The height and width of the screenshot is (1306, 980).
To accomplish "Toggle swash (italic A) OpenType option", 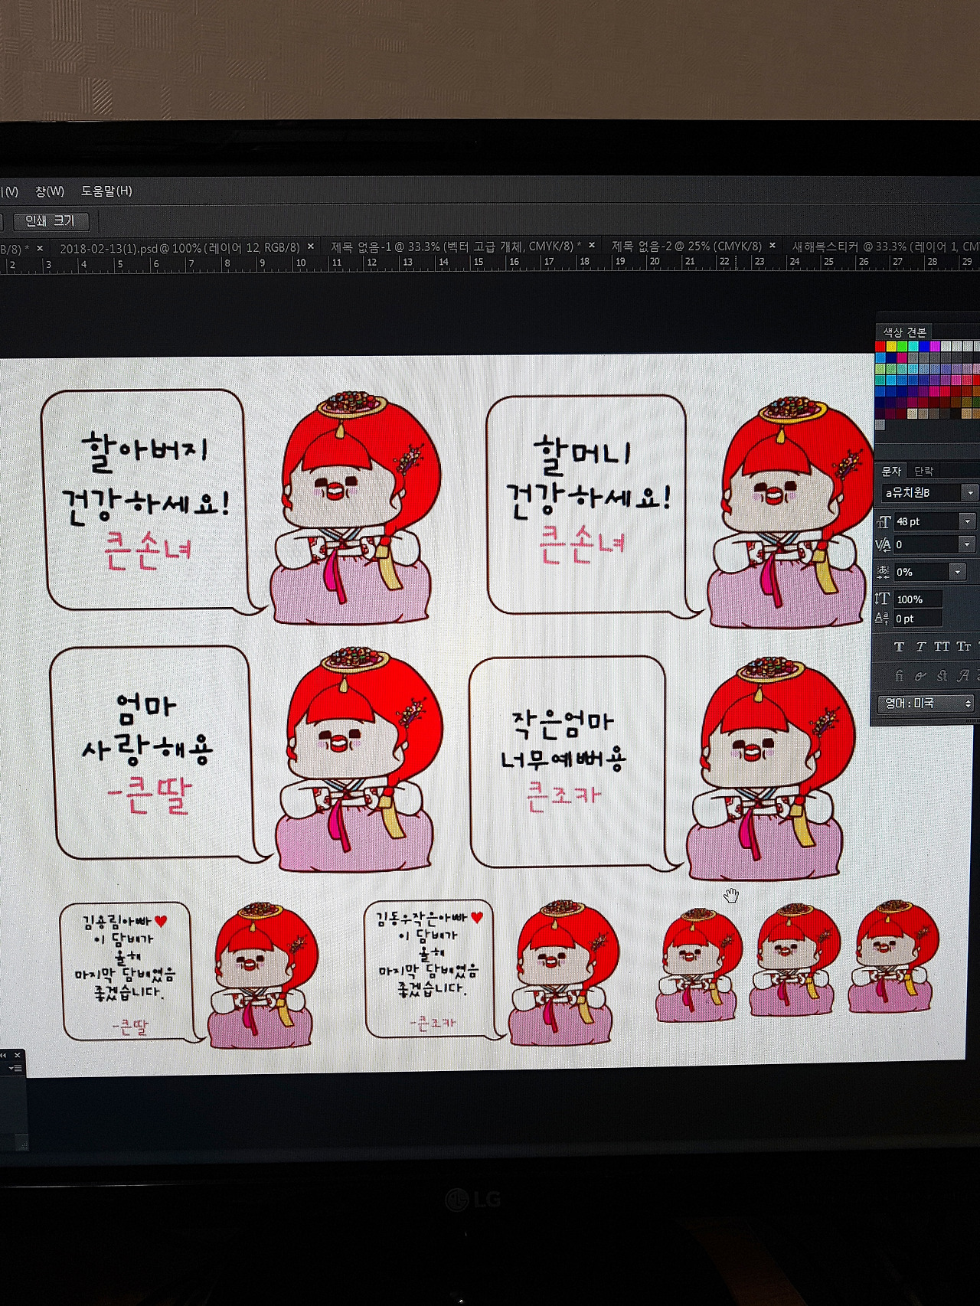I will 963,676.
